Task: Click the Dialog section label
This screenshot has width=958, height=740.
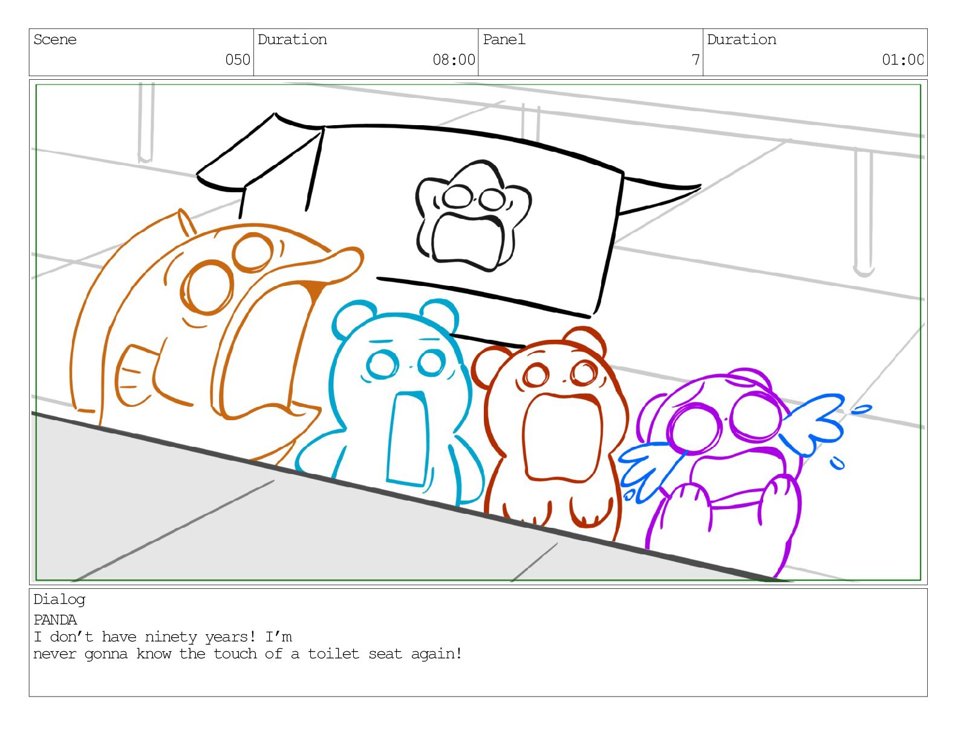Action: [59, 600]
